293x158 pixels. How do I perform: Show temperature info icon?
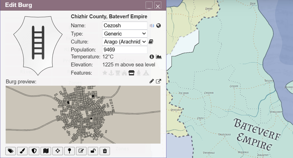tap(152, 57)
